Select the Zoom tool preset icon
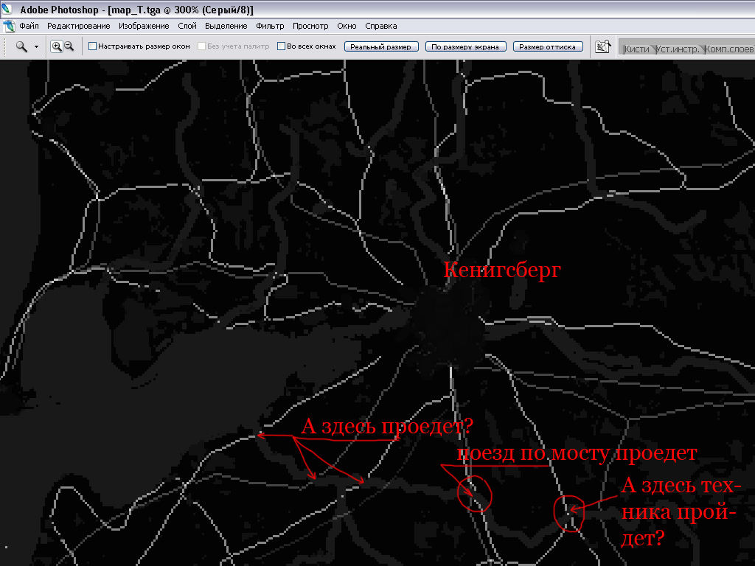The width and height of the screenshot is (755, 566). click(21, 46)
